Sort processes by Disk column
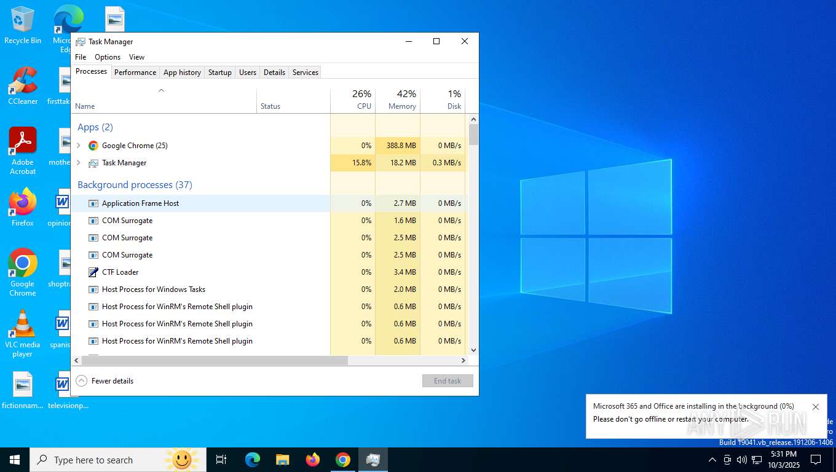The height and width of the screenshot is (472, 836). pos(443,101)
